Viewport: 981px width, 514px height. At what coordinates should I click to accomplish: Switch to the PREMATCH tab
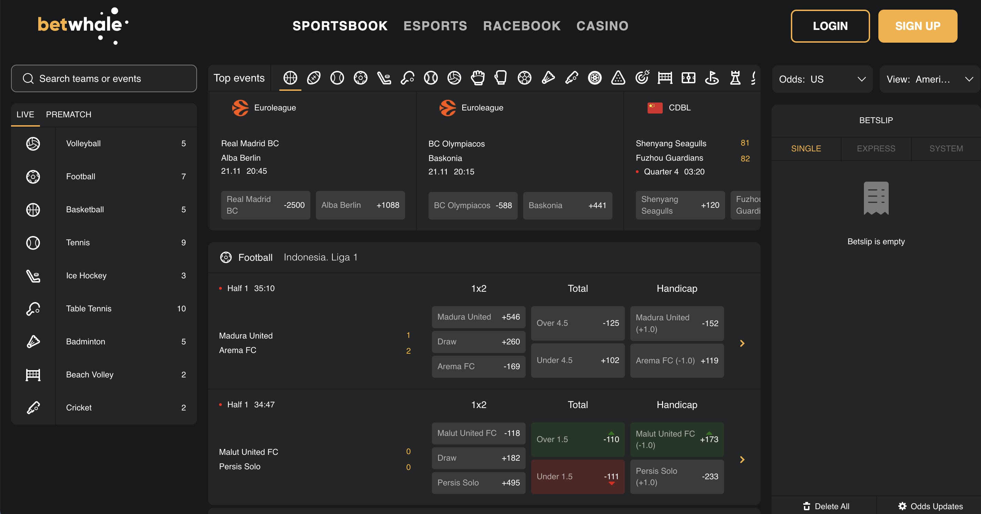[x=69, y=115]
